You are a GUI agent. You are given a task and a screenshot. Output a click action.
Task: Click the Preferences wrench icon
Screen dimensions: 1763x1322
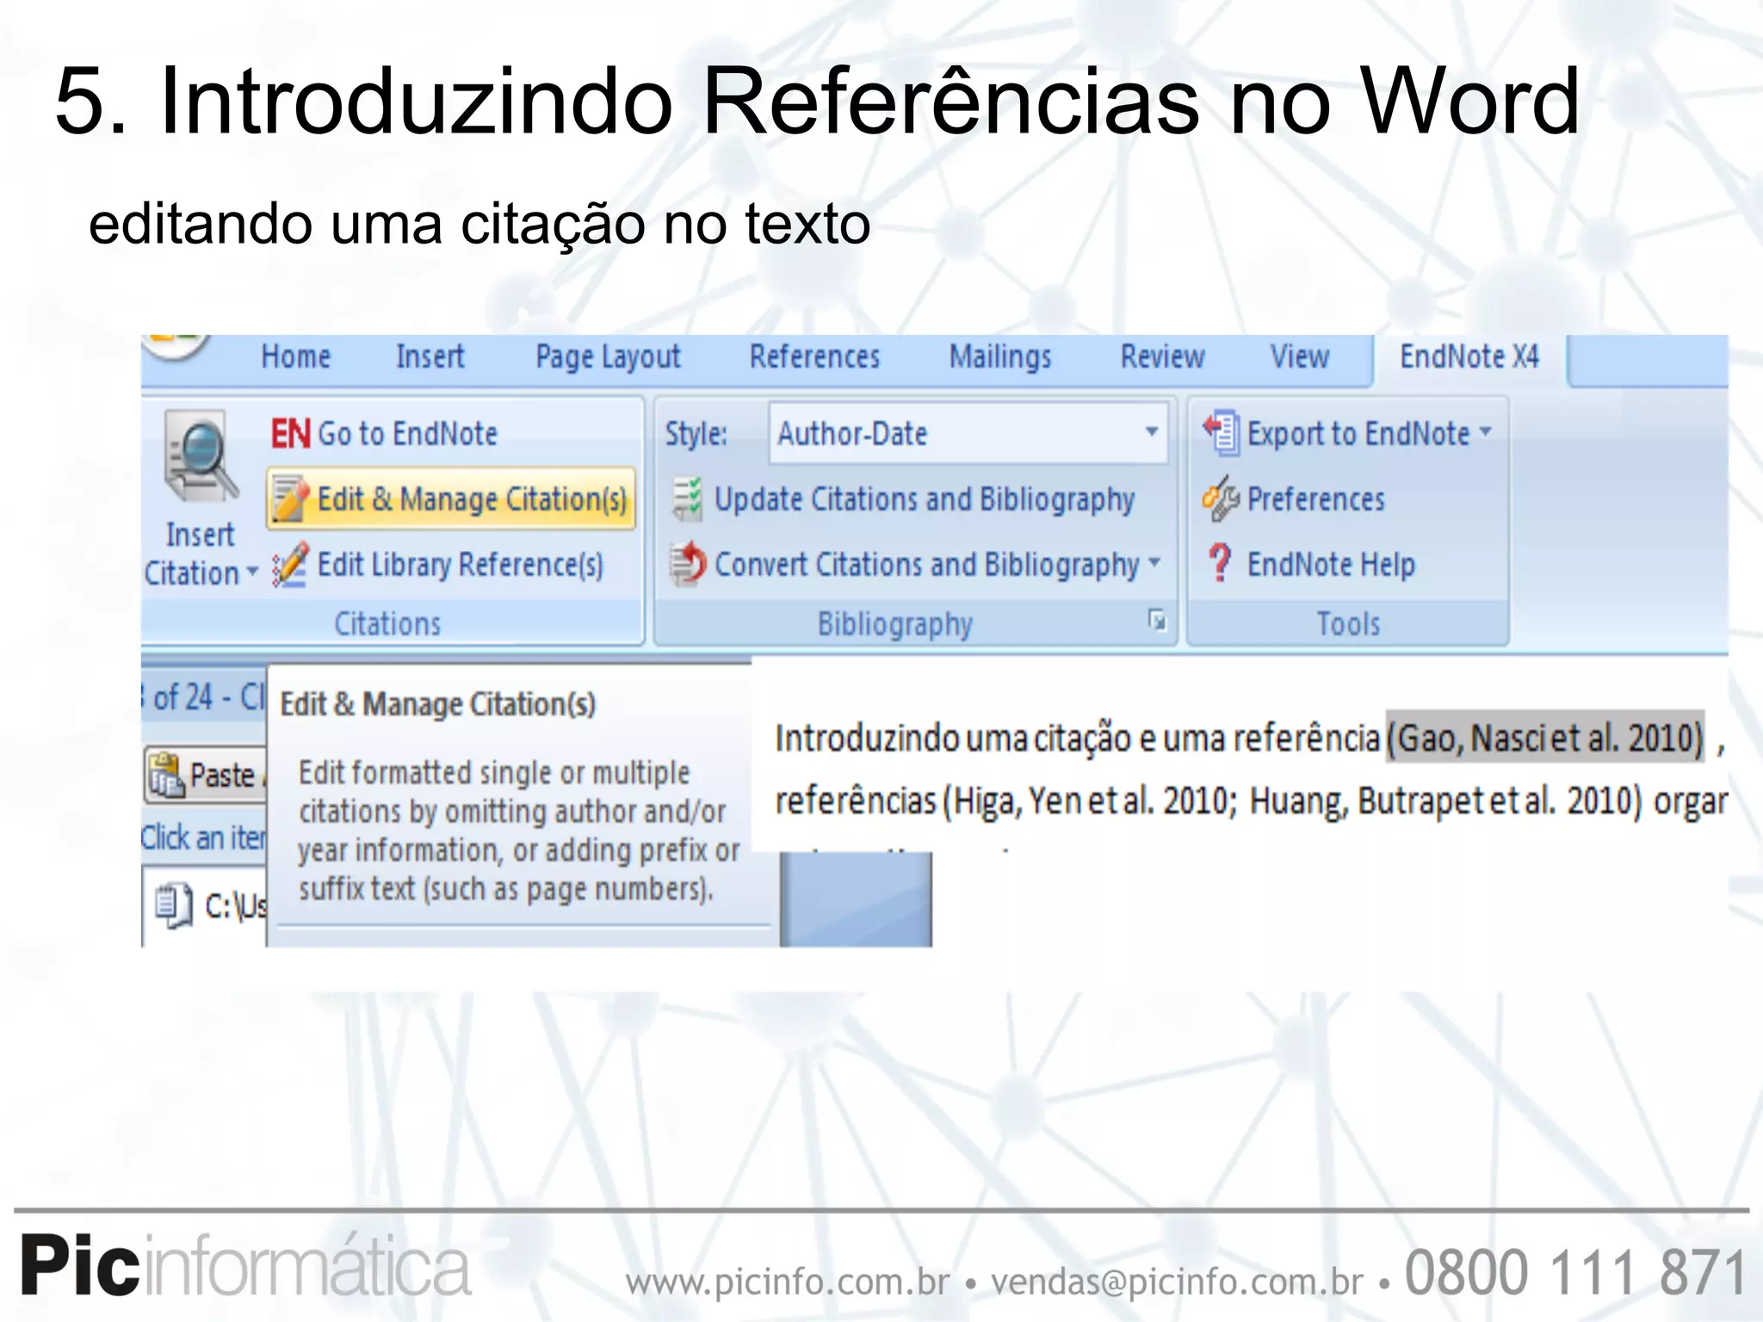pyautogui.click(x=1221, y=499)
